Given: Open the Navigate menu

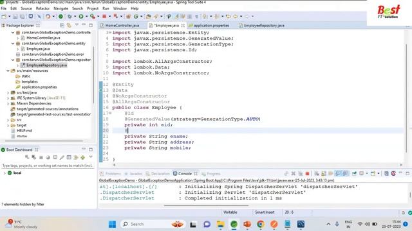Looking at the screenshot, I should click(x=61, y=8).
